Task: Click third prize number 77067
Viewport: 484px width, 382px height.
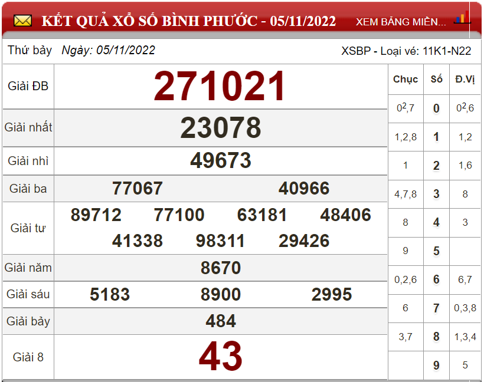Action: click(x=138, y=189)
